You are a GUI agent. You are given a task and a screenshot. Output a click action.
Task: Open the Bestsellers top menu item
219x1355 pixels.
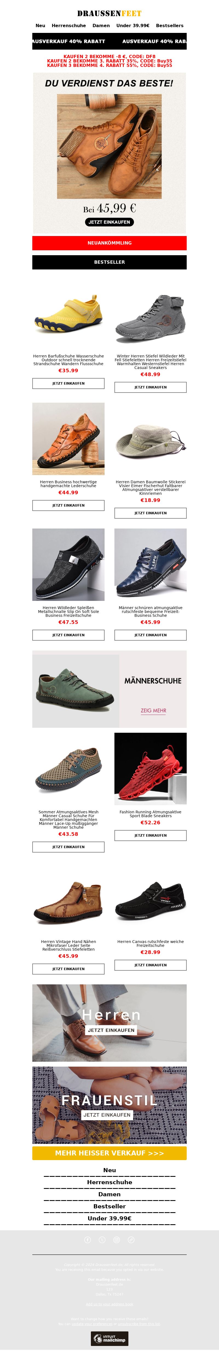(x=170, y=25)
